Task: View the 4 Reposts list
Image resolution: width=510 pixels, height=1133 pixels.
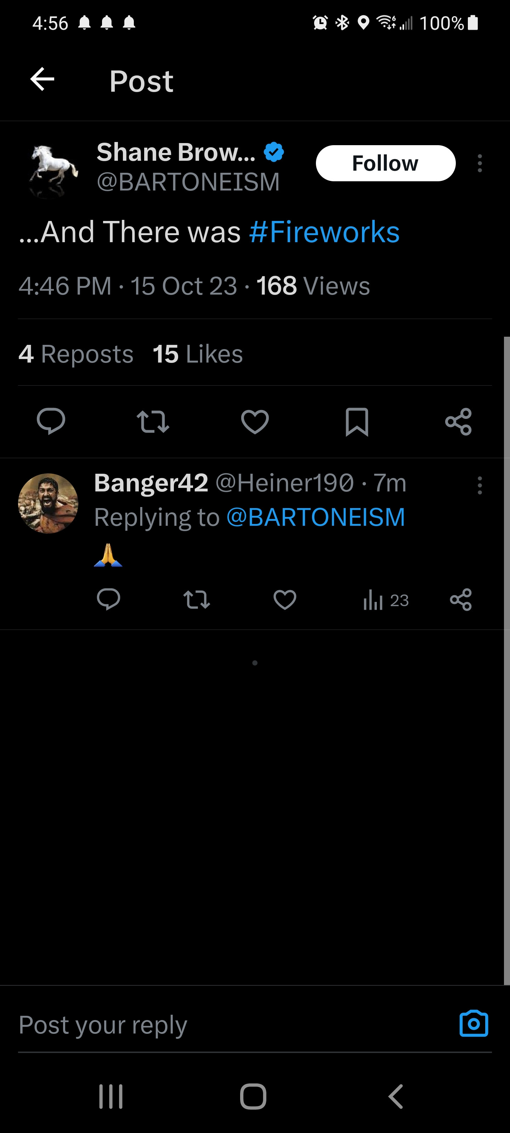Action: pos(76,354)
